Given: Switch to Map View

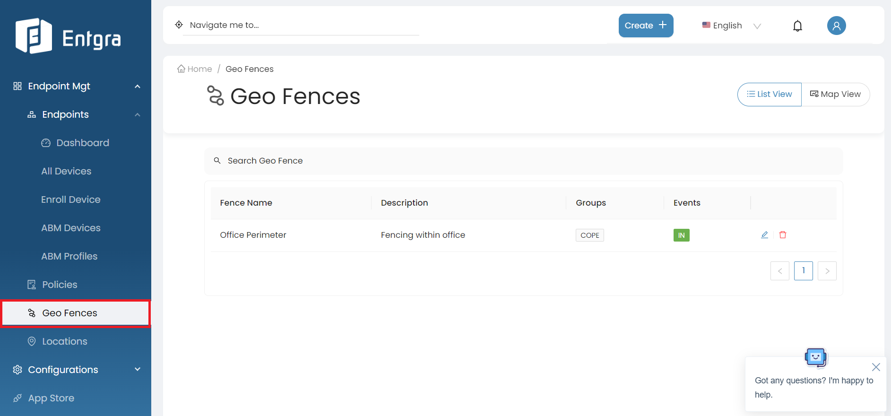Looking at the screenshot, I should coord(835,95).
